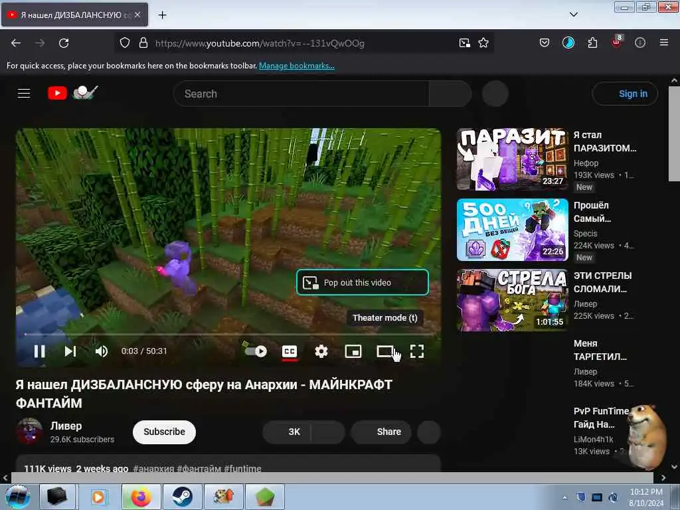Open the ПАРАЗИТ video thumbnail
The height and width of the screenshot is (510, 680).
point(512,159)
